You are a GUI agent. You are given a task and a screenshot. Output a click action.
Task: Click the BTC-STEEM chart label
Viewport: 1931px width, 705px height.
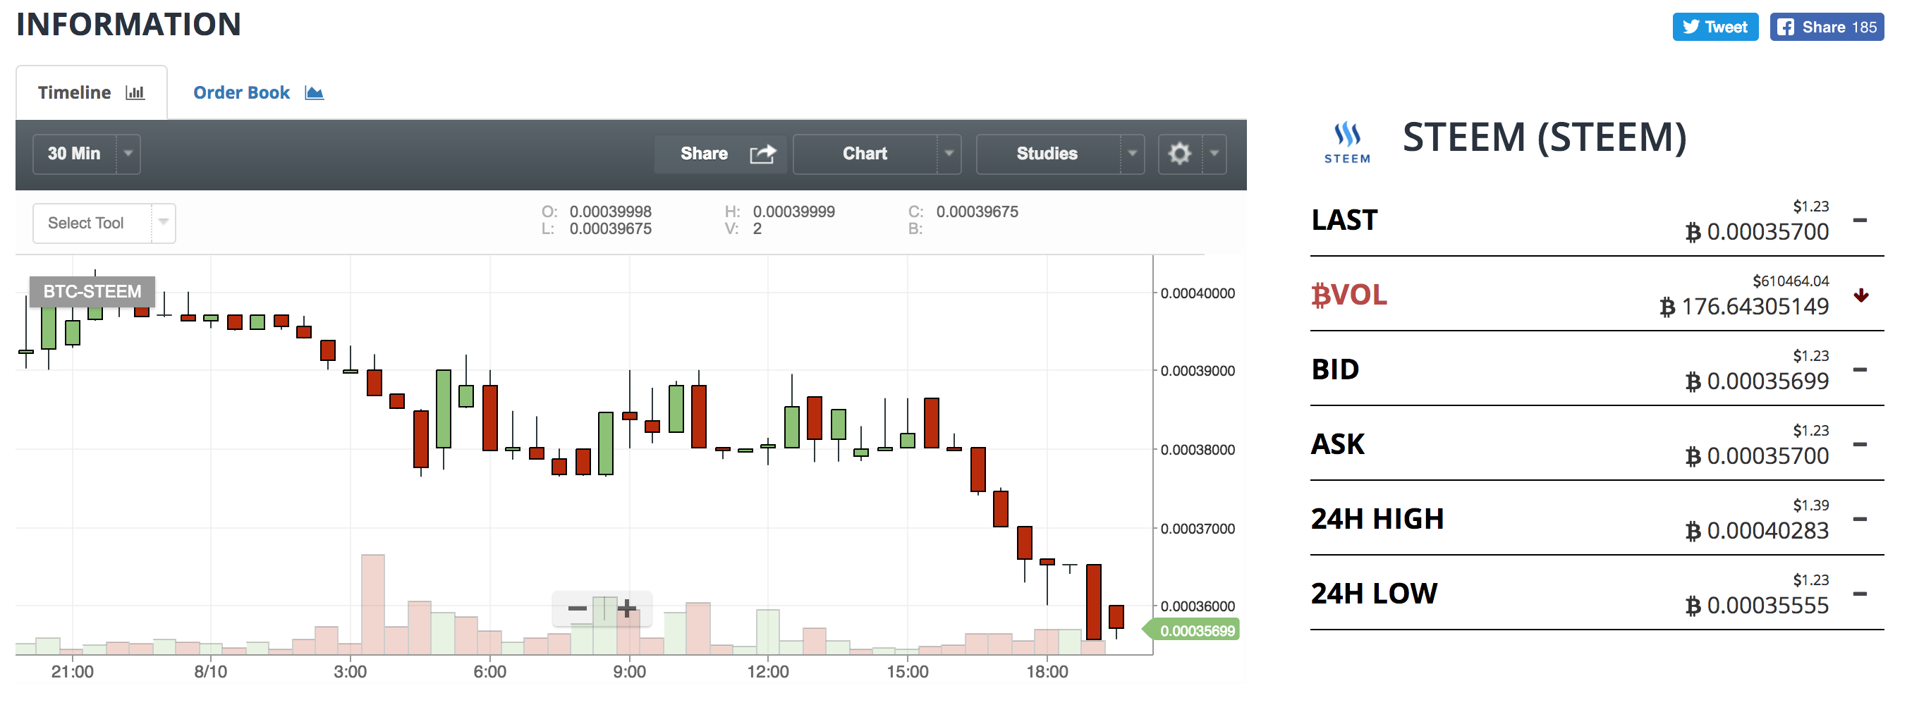(x=92, y=291)
